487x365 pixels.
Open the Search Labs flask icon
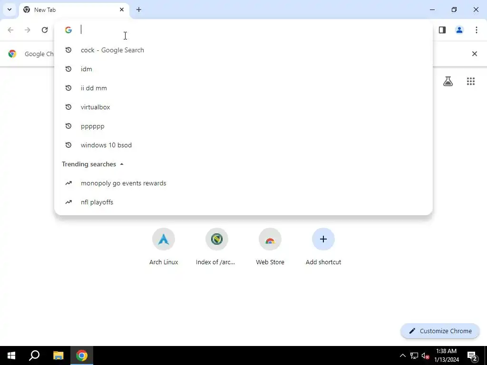448,81
